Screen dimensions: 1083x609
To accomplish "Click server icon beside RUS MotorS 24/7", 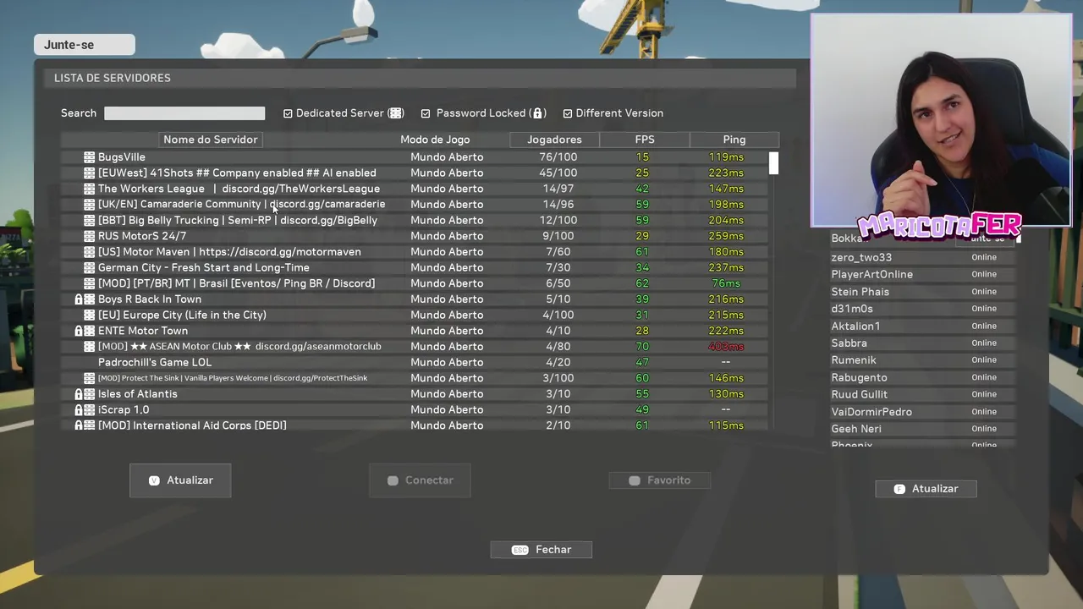I will click(89, 236).
